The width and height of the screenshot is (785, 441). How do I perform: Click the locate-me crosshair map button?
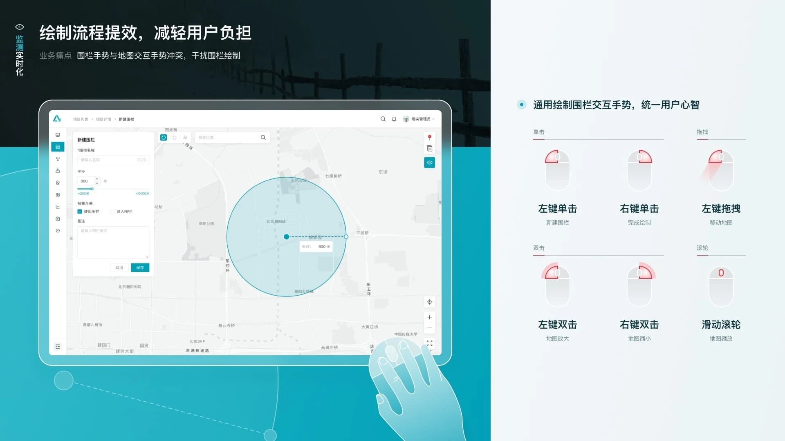(x=429, y=302)
